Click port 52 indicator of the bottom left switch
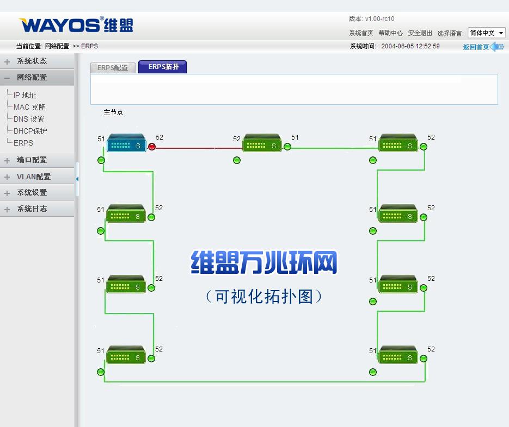Viewport: 509px width, 427px height. coord(151,359)
